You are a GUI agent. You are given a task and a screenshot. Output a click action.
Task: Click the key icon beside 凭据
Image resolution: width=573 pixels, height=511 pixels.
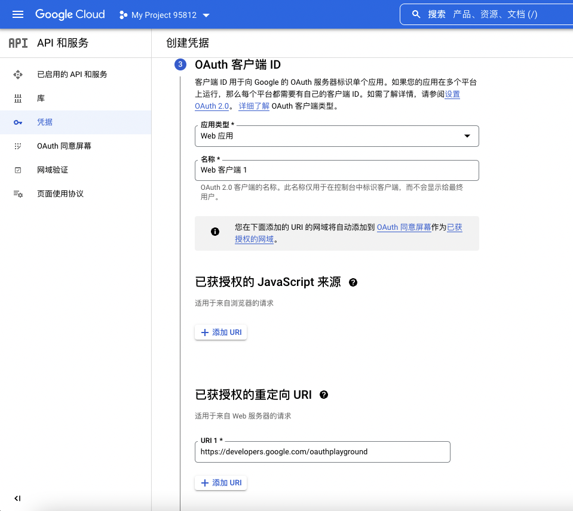pyautogui.click(x=18, y=122)
